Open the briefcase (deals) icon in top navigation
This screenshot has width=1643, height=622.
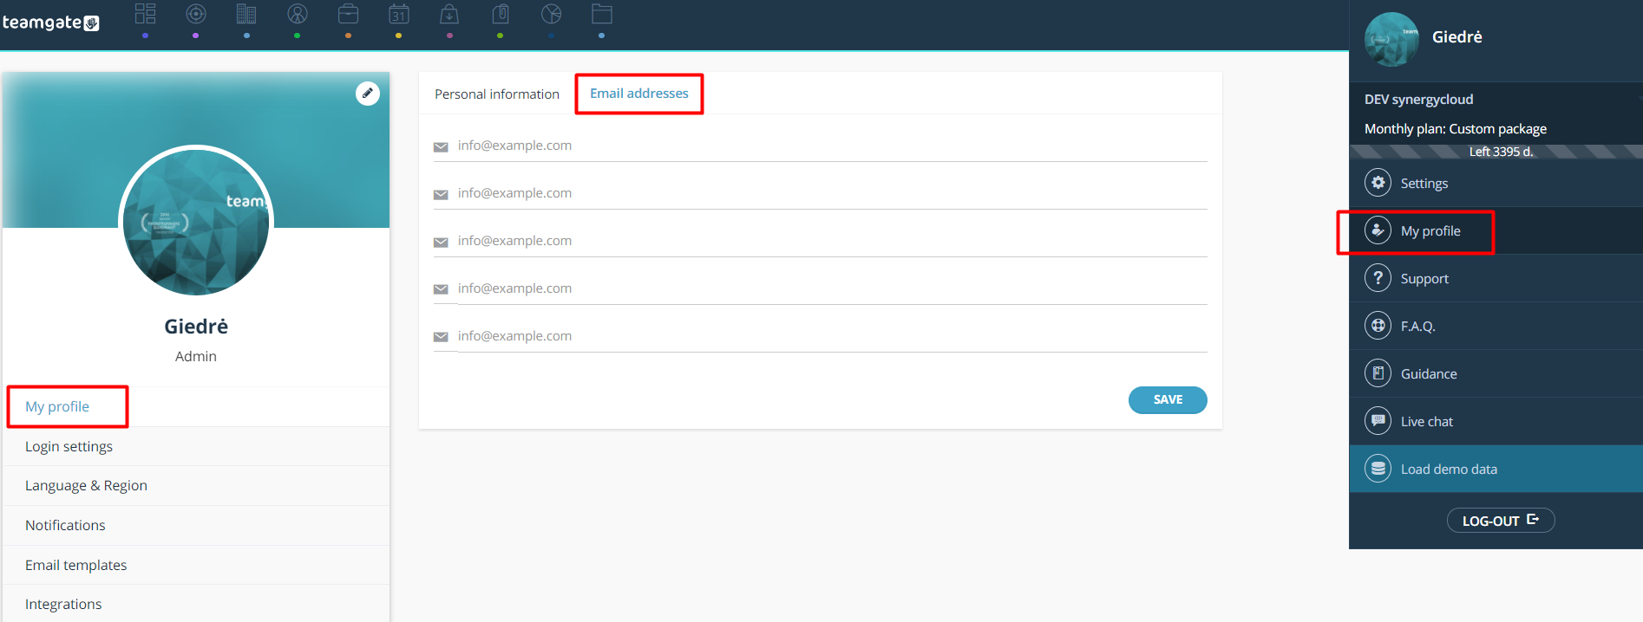tap(348, 14)
